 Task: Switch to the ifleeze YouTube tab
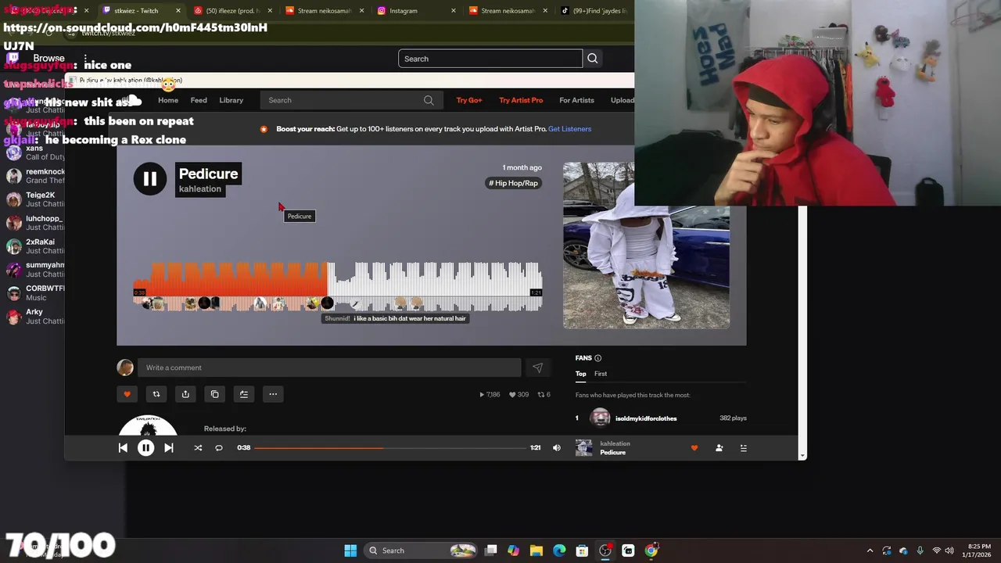233,11
